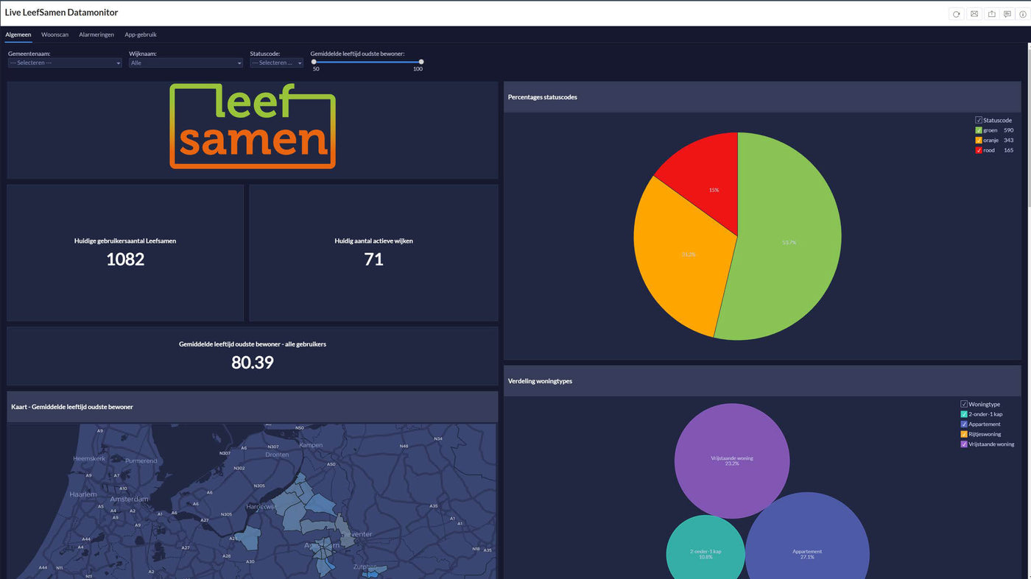Click the Percentages statuscodes panel header
This screenshot has height=579, width=1031.
coord(762,97)
